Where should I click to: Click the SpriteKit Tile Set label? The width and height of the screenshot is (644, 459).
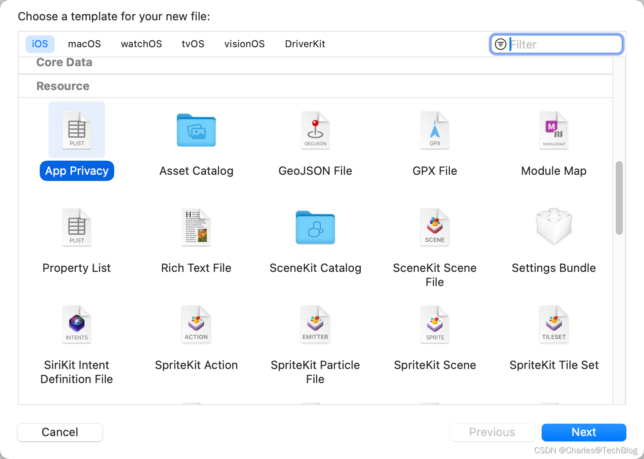point(554,365)
